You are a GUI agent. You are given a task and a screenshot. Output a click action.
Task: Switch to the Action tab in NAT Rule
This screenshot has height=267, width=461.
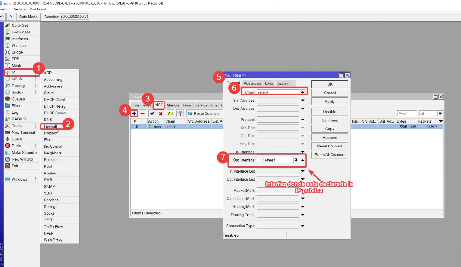(282, 83)
